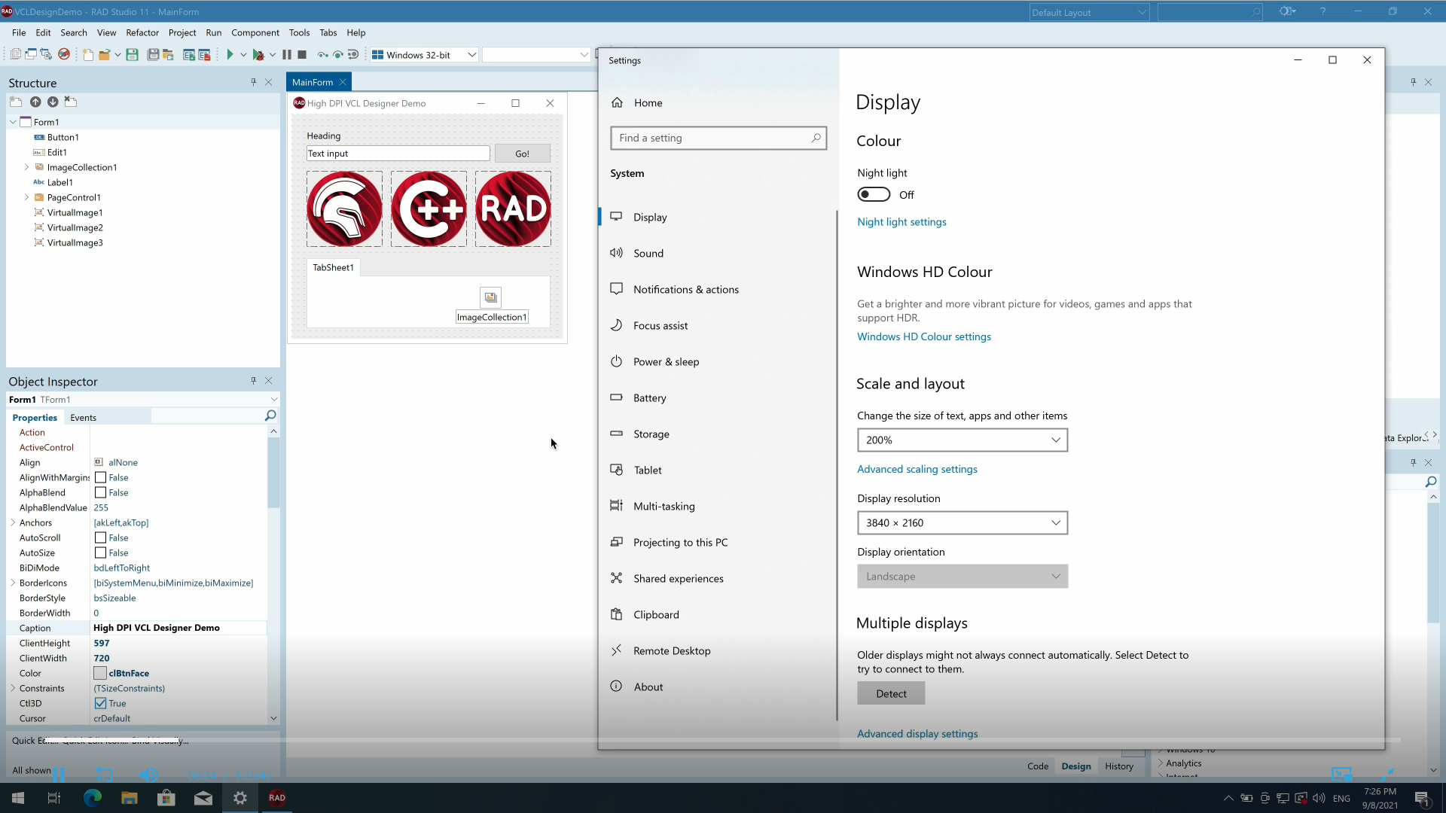Toggle the Night light switch
The image size is (1446, 813).
874,195
